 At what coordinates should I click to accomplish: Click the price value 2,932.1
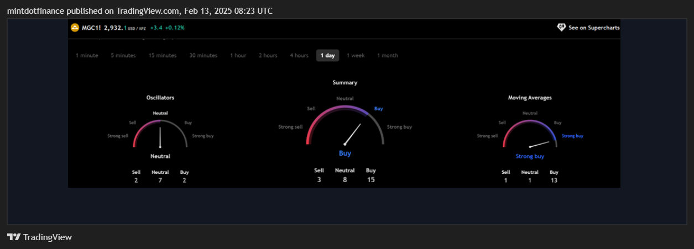[116, 28]
